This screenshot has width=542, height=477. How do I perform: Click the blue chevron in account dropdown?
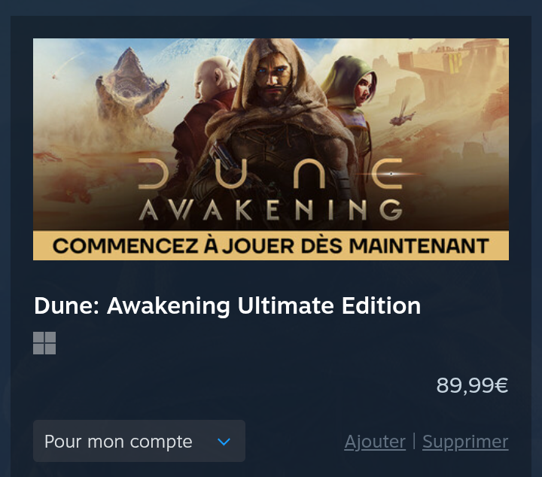coord(224,442)
